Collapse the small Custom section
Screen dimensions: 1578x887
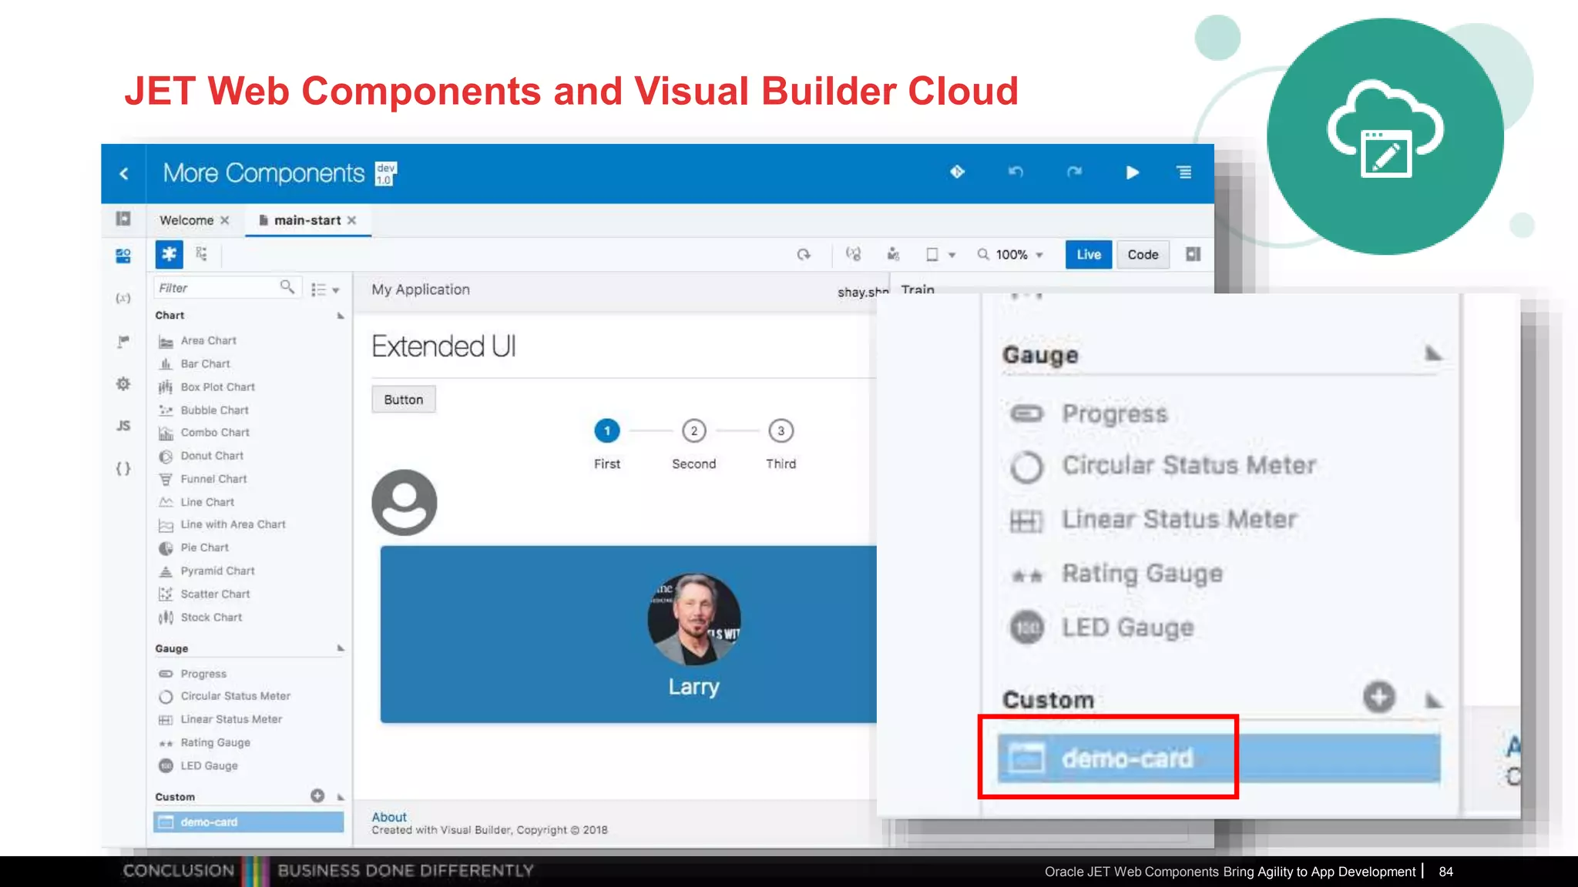[x=341, y=797]
